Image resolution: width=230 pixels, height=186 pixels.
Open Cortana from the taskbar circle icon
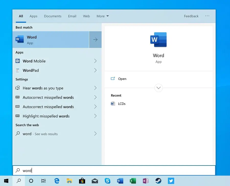click(x=31, y=181)
